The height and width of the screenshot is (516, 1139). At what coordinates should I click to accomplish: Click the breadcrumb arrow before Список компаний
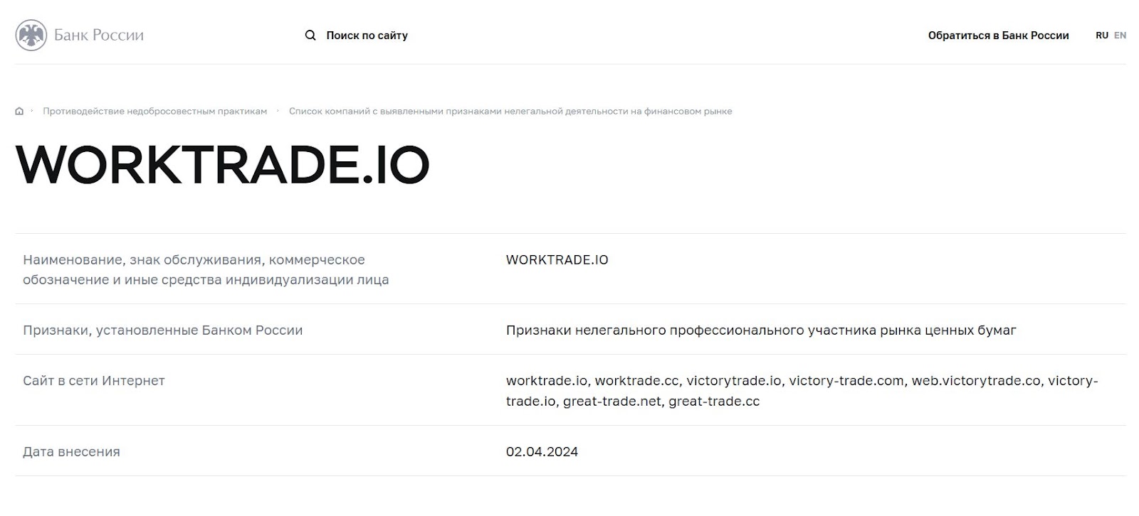(x=278, y=111)
